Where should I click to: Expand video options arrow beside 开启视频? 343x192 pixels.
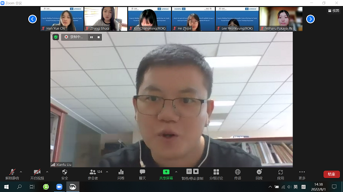[x=47, y=172]
